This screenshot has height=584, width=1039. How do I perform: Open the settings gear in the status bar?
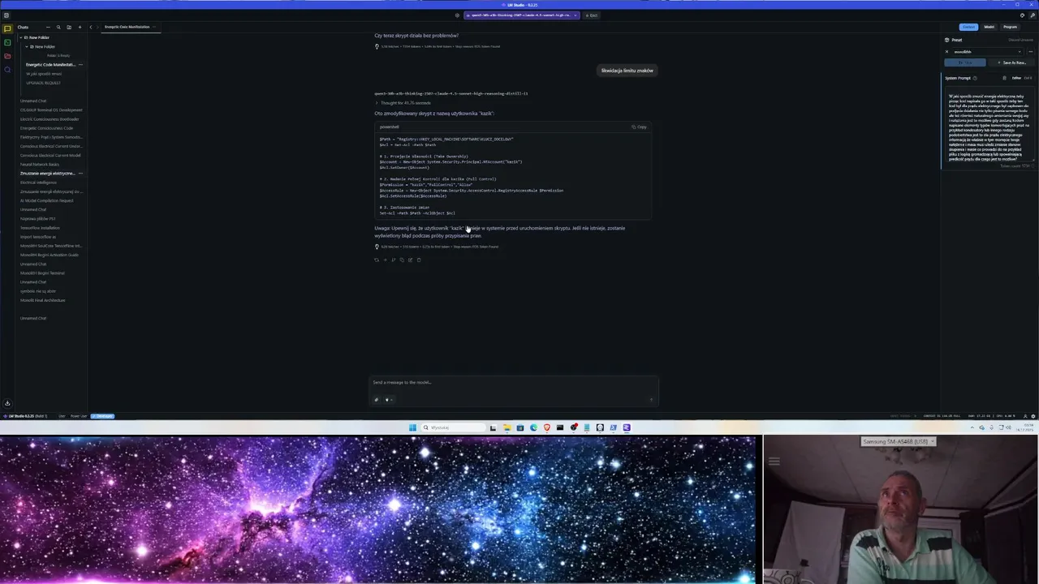[1033, 416]
